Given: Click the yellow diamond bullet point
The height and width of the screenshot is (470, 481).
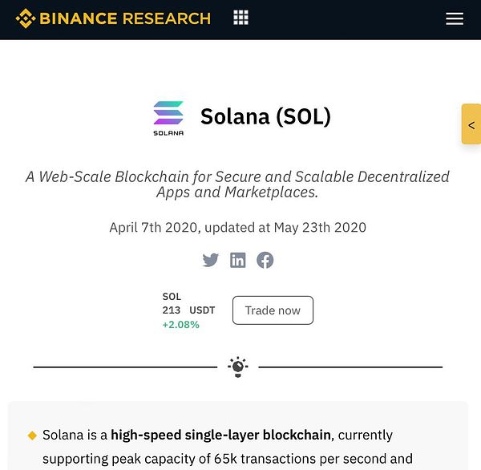Looking at the screenshot, I should [x=32, y=435].
